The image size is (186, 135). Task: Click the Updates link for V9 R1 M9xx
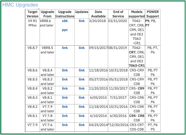(x=82, y=21)
